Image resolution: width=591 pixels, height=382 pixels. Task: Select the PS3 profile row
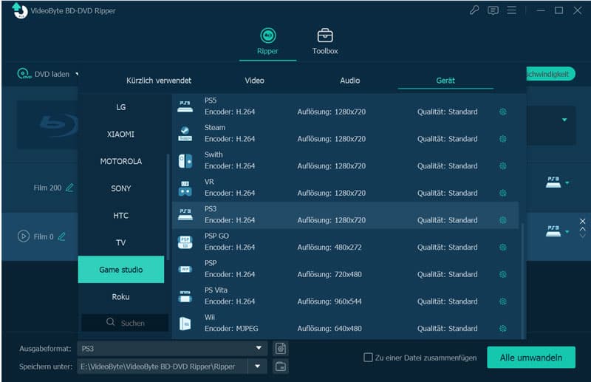346,215
